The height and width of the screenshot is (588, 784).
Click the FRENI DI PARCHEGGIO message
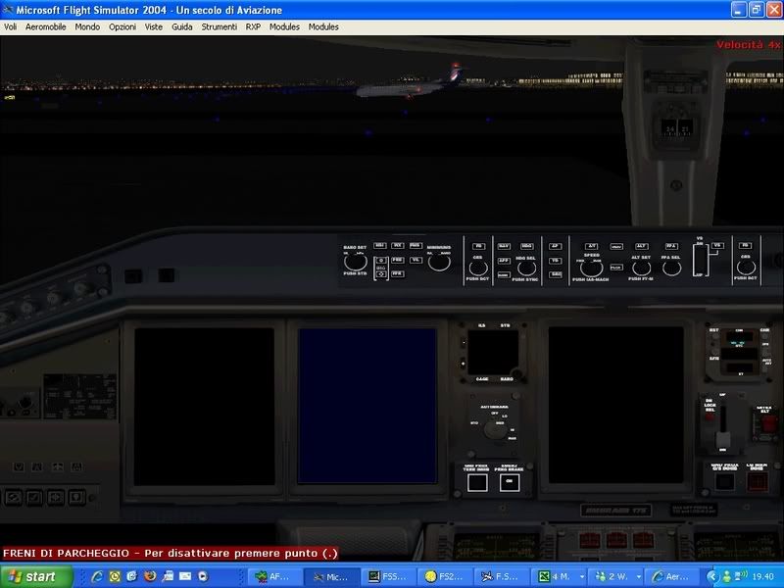click(171, 553)
